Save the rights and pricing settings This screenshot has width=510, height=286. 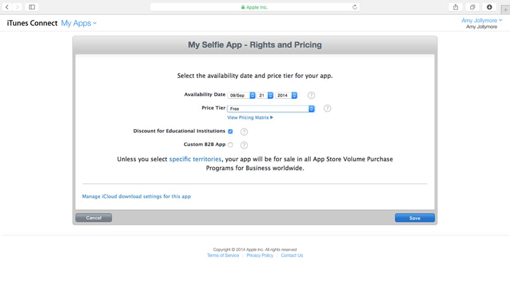coord(415,218)
